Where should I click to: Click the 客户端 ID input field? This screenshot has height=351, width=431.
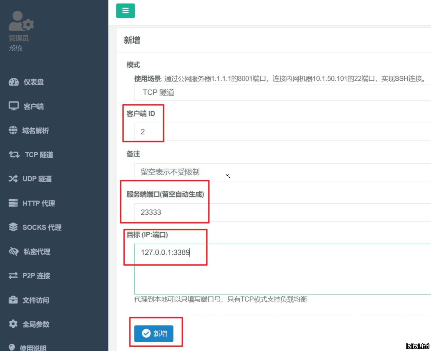pyautogui.click(x=281, y=132)
